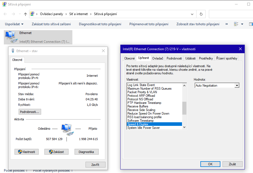This screenshot has width=253, height=173.
Task: Click Zakázat toto síťové zařízení
Action: coord(51,24)
